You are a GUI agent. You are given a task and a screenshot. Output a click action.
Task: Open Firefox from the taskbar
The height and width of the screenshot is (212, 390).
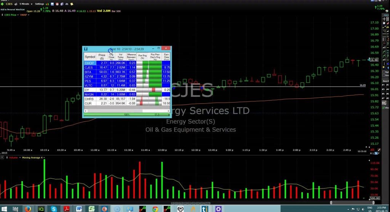click(x=28, y=209)
